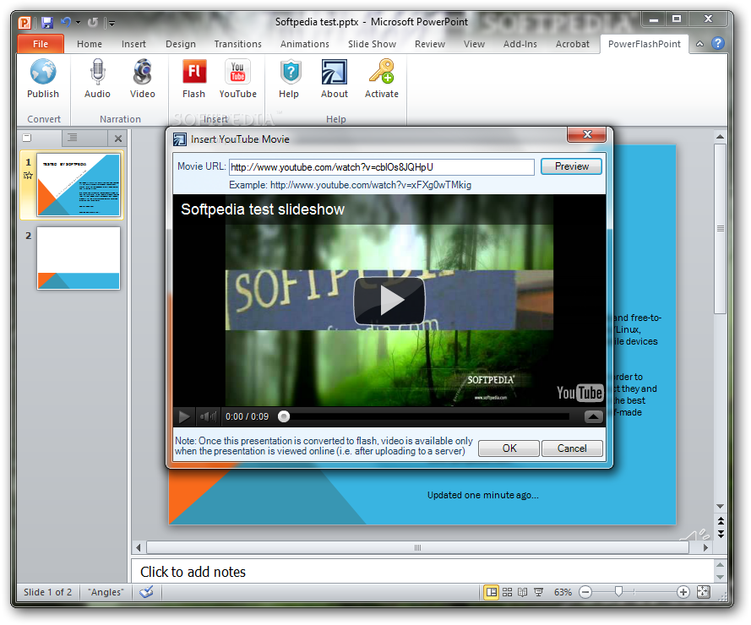Minimize the ribbon with caret
This screenshot has width=751, height=625.
click(699, 44)
